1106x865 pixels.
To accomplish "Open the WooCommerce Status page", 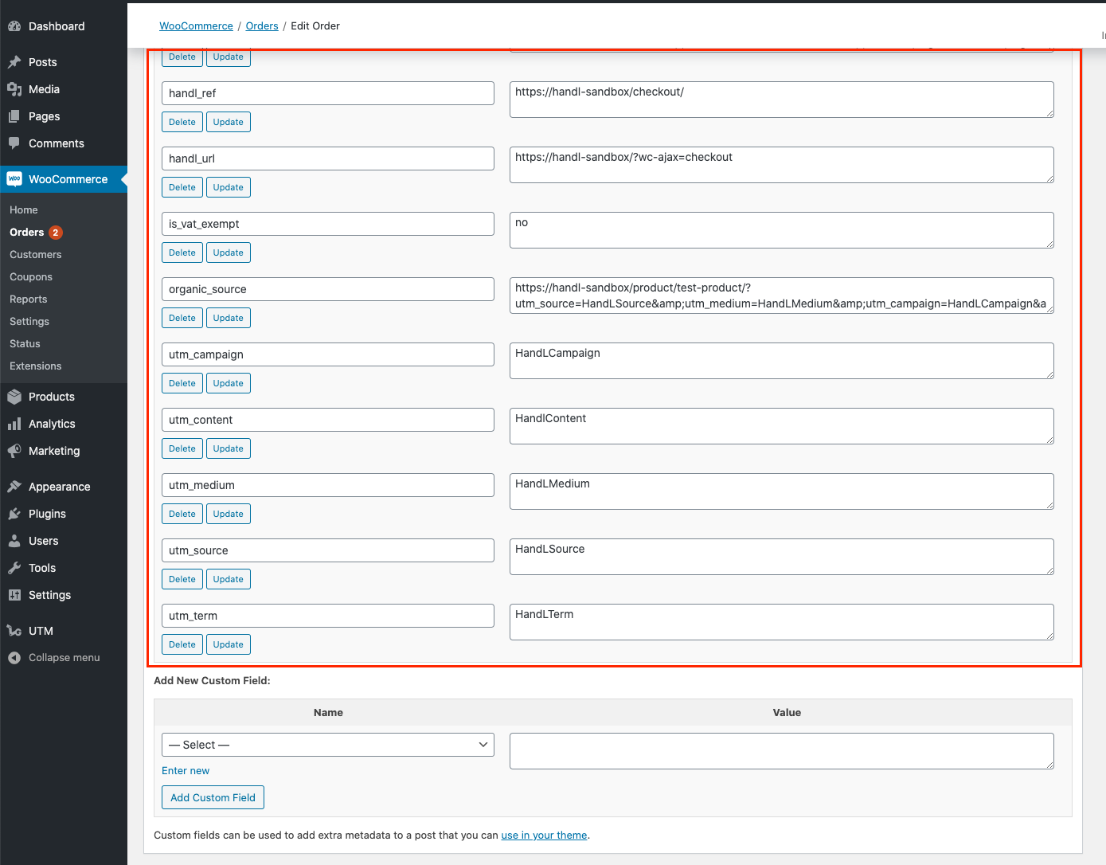I will (x=24, y=343).
